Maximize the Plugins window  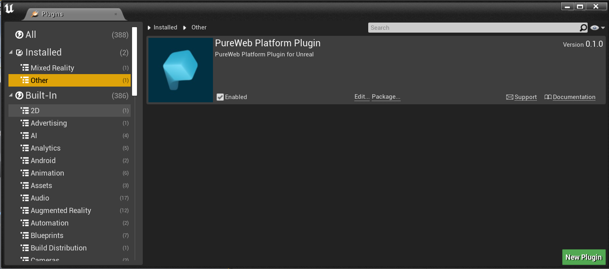click(580, 6)
